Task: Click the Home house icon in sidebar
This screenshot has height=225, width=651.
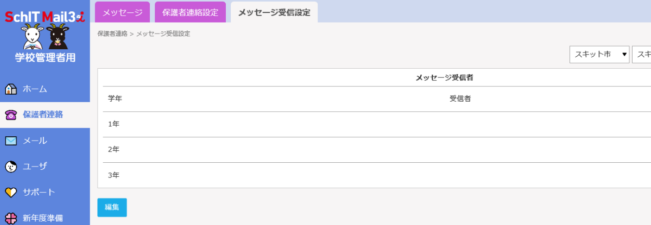Action: 11,89
